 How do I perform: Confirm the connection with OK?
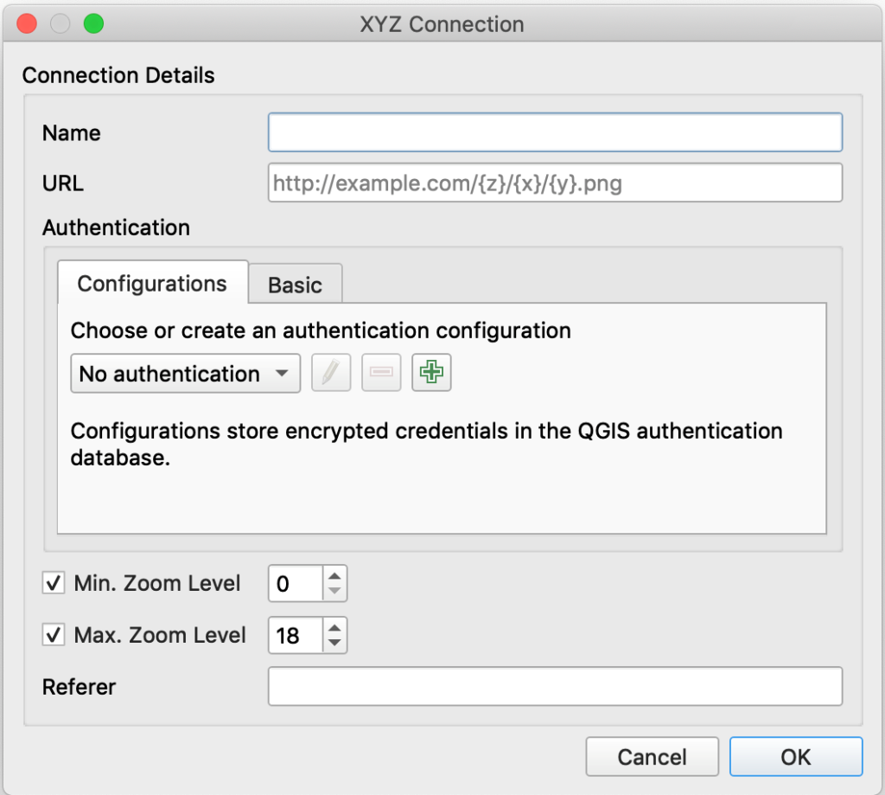(x=796, y=757)
